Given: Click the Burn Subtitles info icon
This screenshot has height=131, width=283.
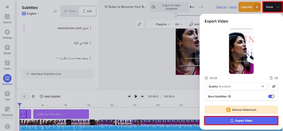Looking at the screenshot, I should coord(229,96).
